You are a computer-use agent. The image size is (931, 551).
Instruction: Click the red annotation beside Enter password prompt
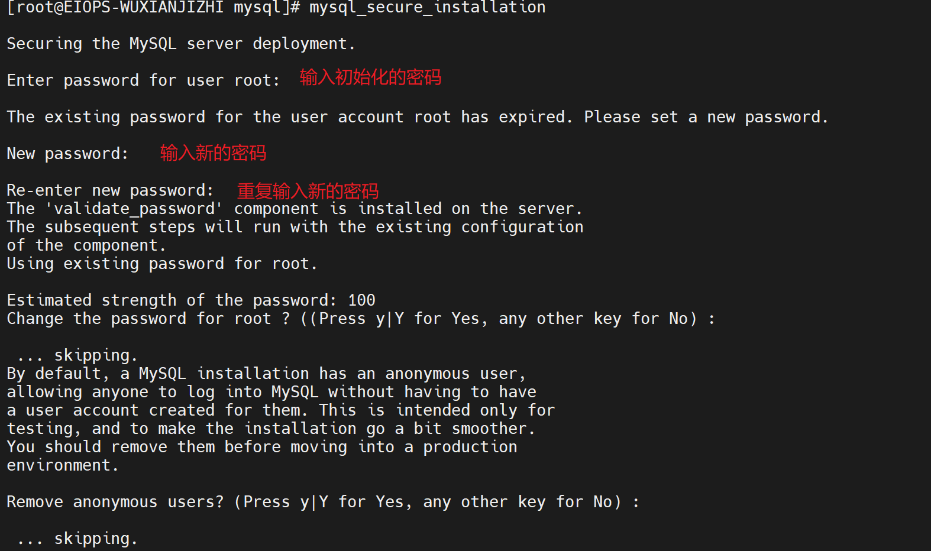[370, 77]
